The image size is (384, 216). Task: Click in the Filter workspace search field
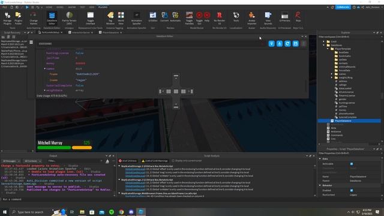(x=349, y=37)
